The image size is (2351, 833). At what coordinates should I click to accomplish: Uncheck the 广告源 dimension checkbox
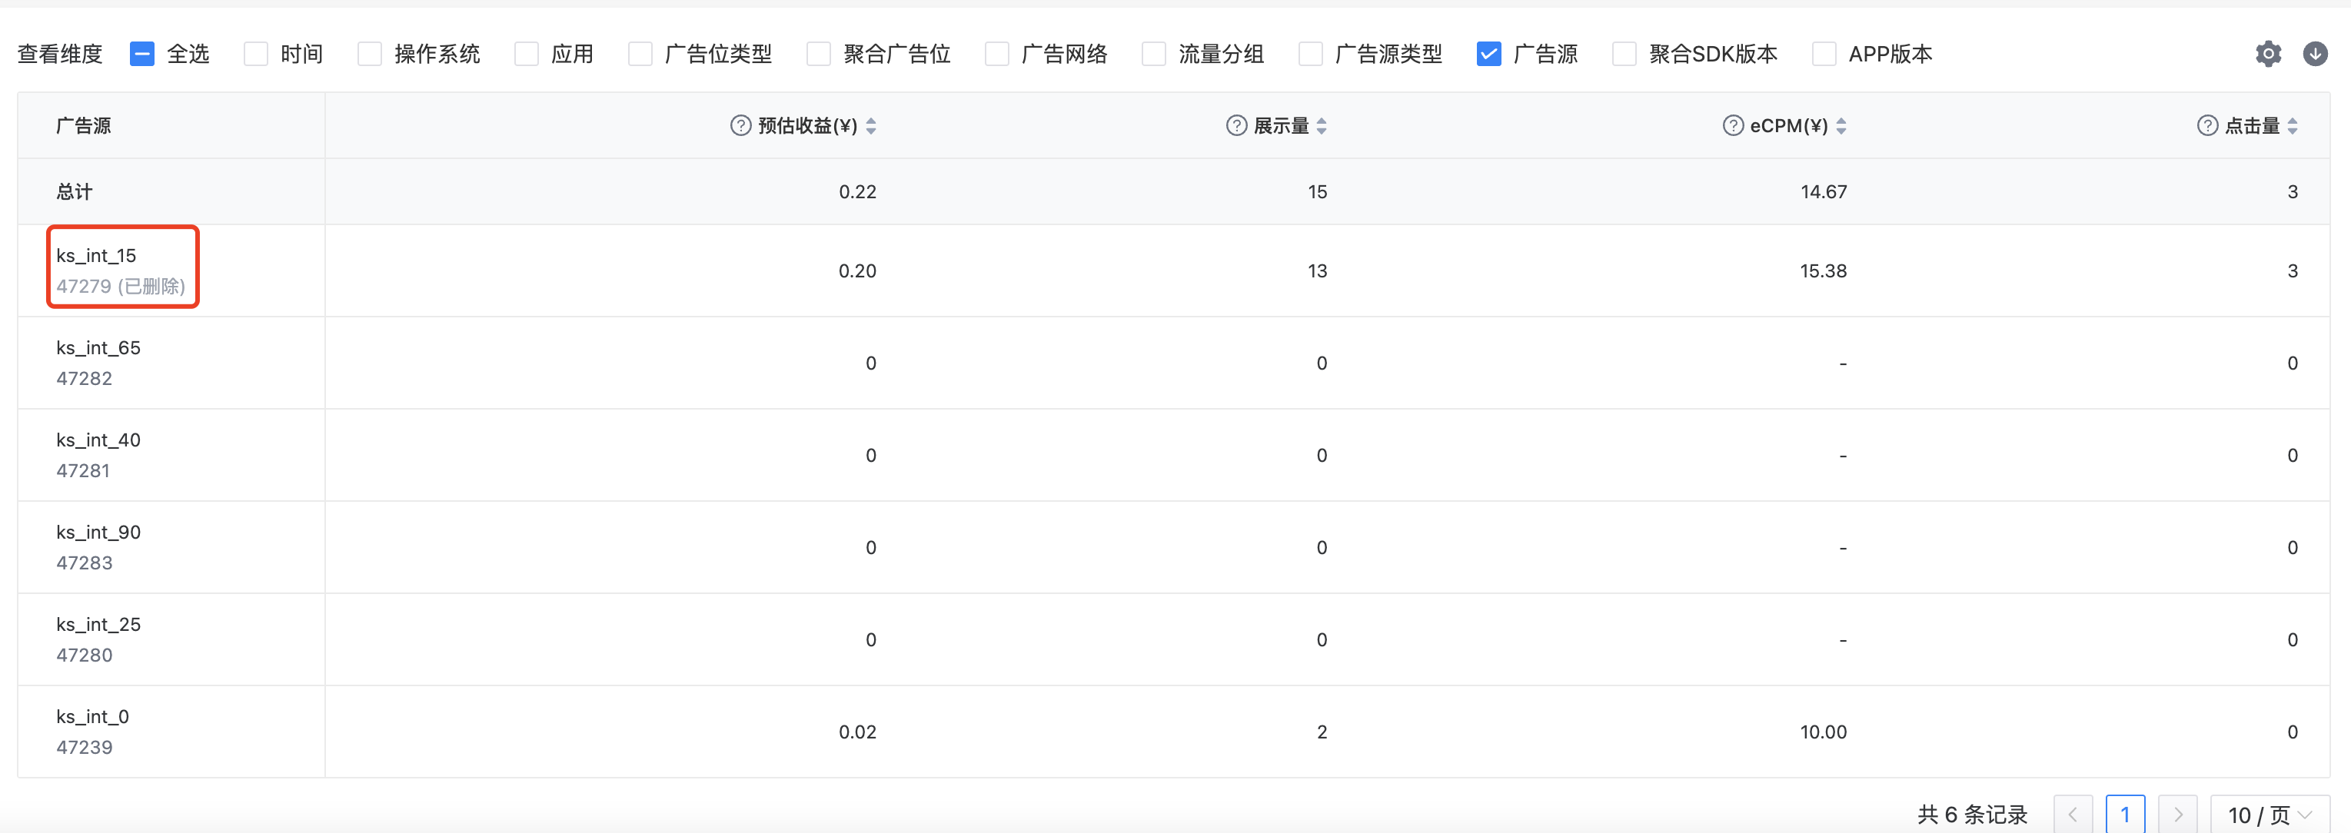(x=1488, y=54)
